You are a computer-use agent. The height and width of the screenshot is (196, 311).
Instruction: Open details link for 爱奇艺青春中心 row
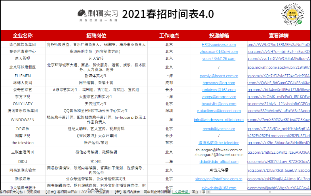(278, 52)
